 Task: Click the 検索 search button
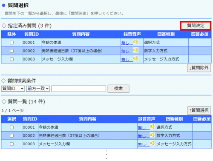118,89
